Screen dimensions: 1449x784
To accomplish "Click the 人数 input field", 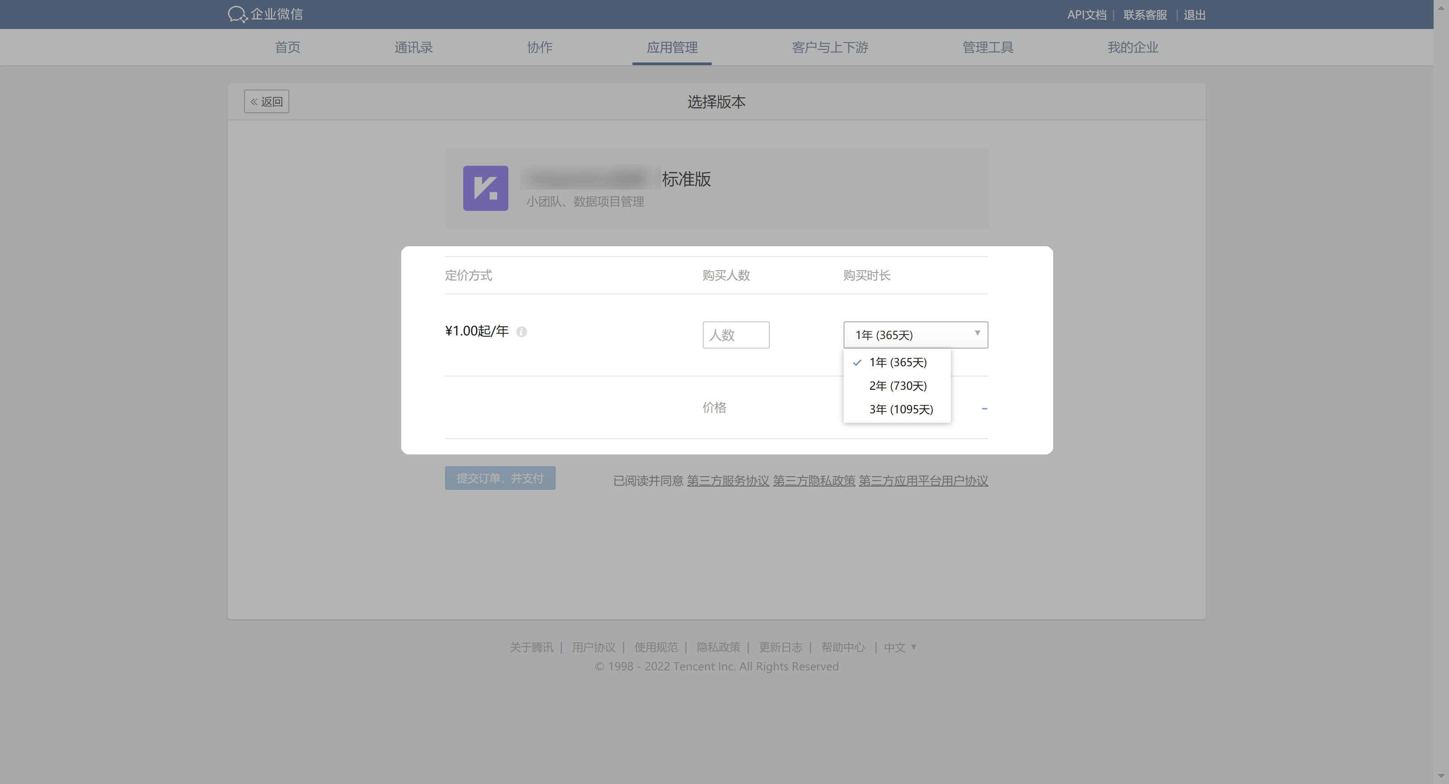I will [x=735, y=335].
